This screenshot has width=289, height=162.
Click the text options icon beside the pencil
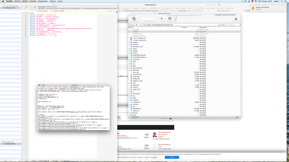[30, 8]
